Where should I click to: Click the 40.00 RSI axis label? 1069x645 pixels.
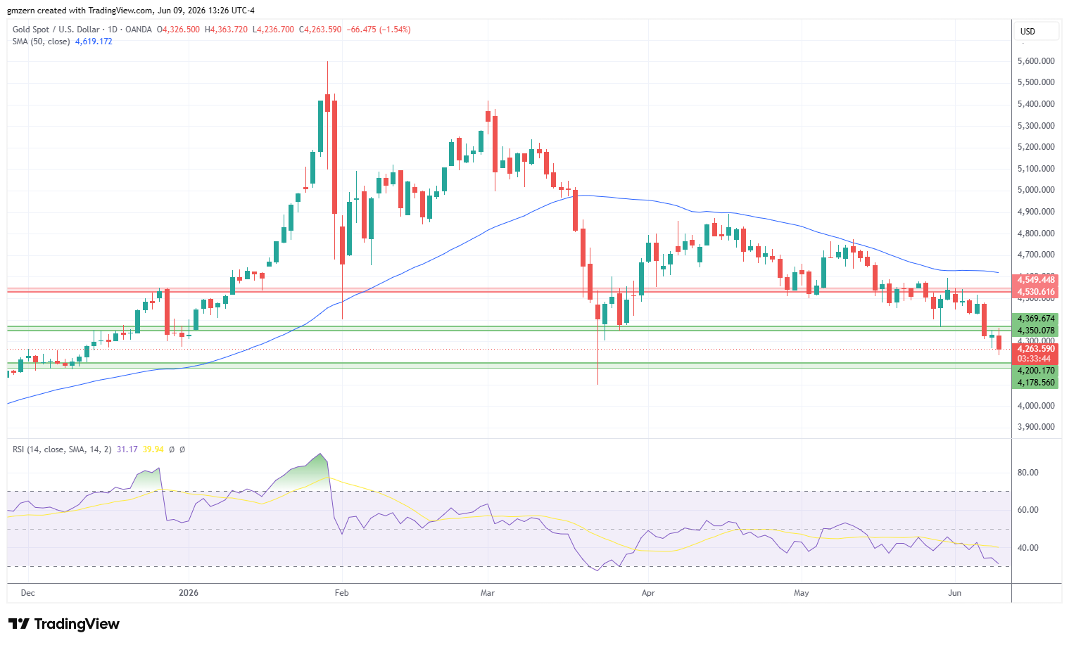[x=1028, y=548]
